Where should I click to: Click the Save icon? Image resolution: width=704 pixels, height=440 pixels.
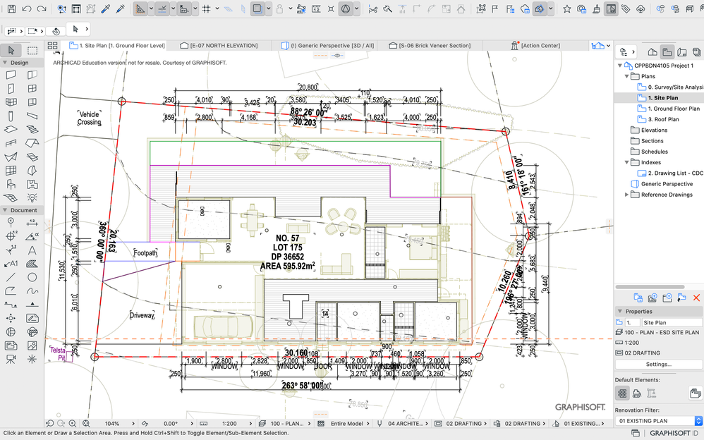[12, 8]
